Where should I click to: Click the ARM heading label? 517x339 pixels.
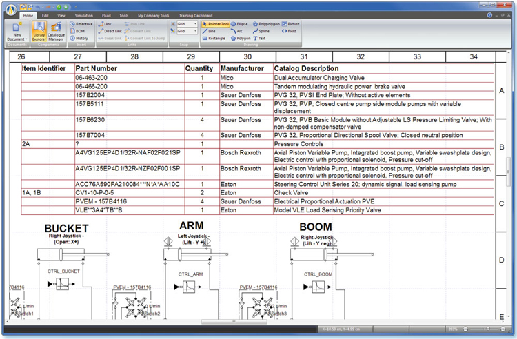pyautogui.click(x=192, y=226)
